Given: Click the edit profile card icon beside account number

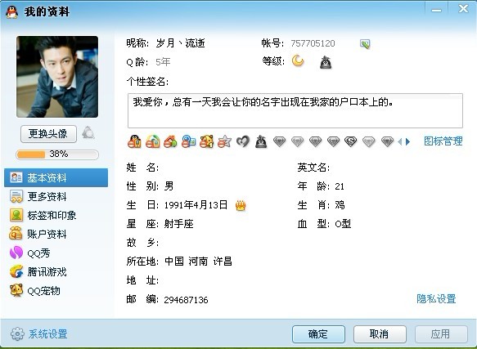Looking at the screenshot, I should 365,44.
